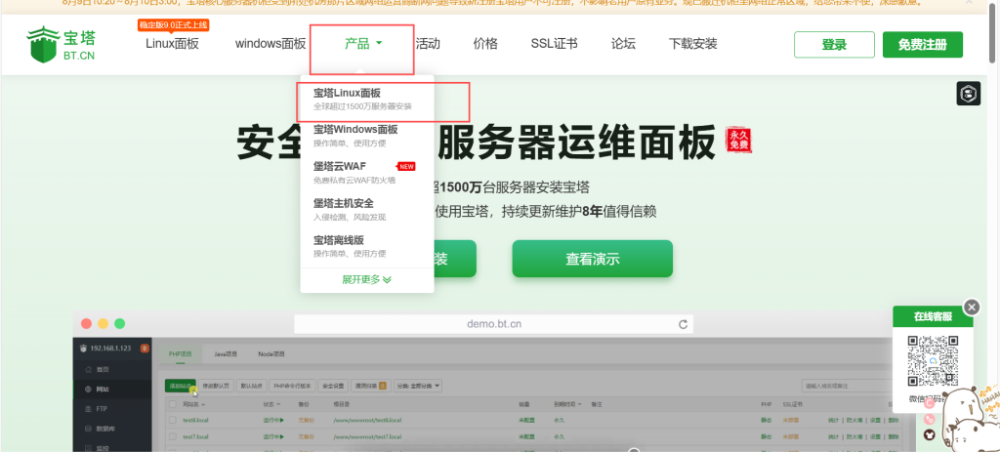Click the refresh icon in demo browser bar

(684, 324)
